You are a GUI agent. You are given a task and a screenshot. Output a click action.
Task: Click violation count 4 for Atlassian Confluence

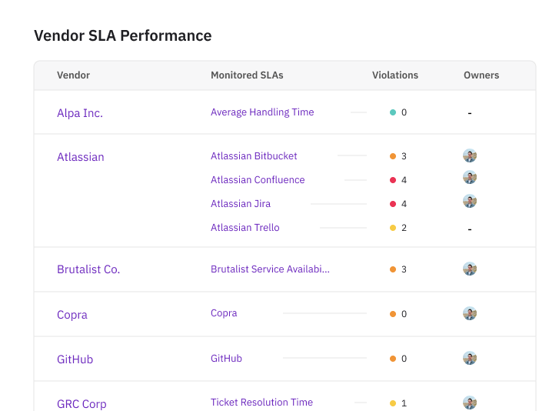[404, 180]
